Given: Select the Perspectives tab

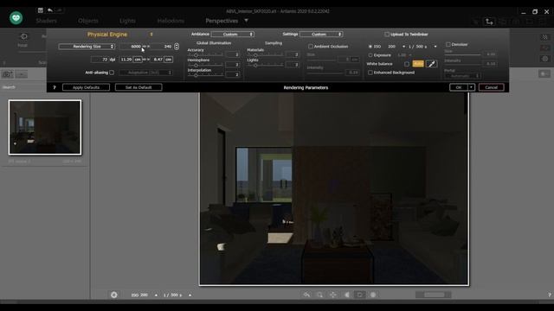Looking at the screenshot, I should (222, 21).
